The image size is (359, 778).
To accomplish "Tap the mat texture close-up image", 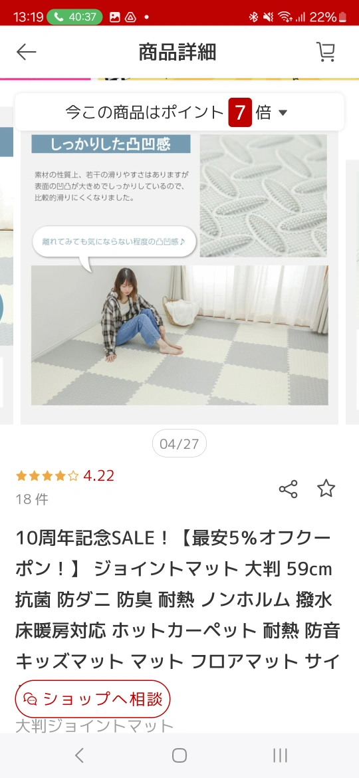I will (263, 196).
